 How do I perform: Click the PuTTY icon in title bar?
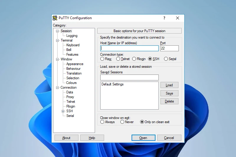(x=55, y=18)
